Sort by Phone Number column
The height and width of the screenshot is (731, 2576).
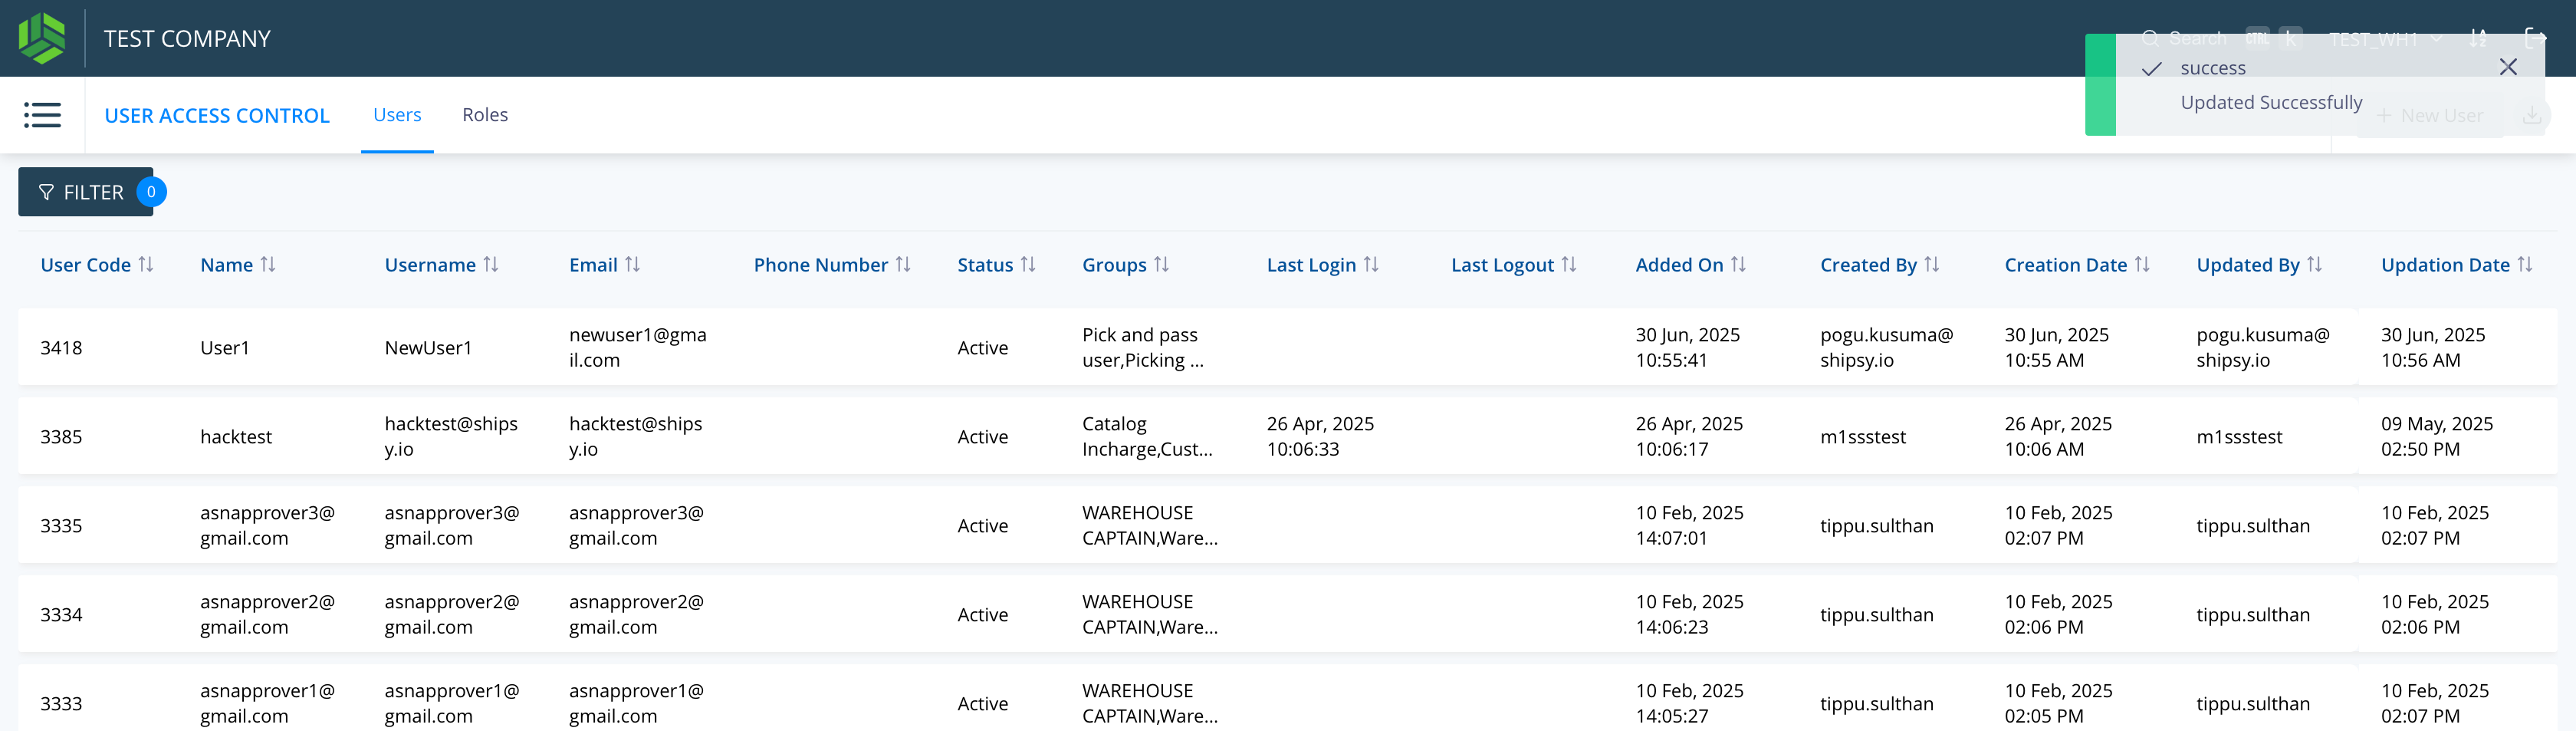[x=903, y=265]
